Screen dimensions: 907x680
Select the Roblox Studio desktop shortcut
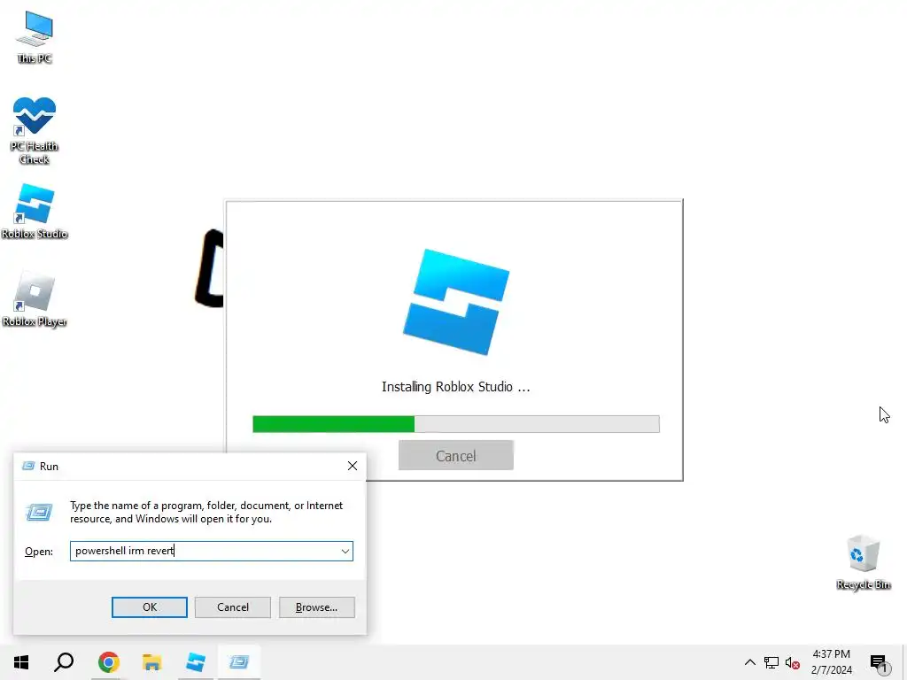click(35, 212)
